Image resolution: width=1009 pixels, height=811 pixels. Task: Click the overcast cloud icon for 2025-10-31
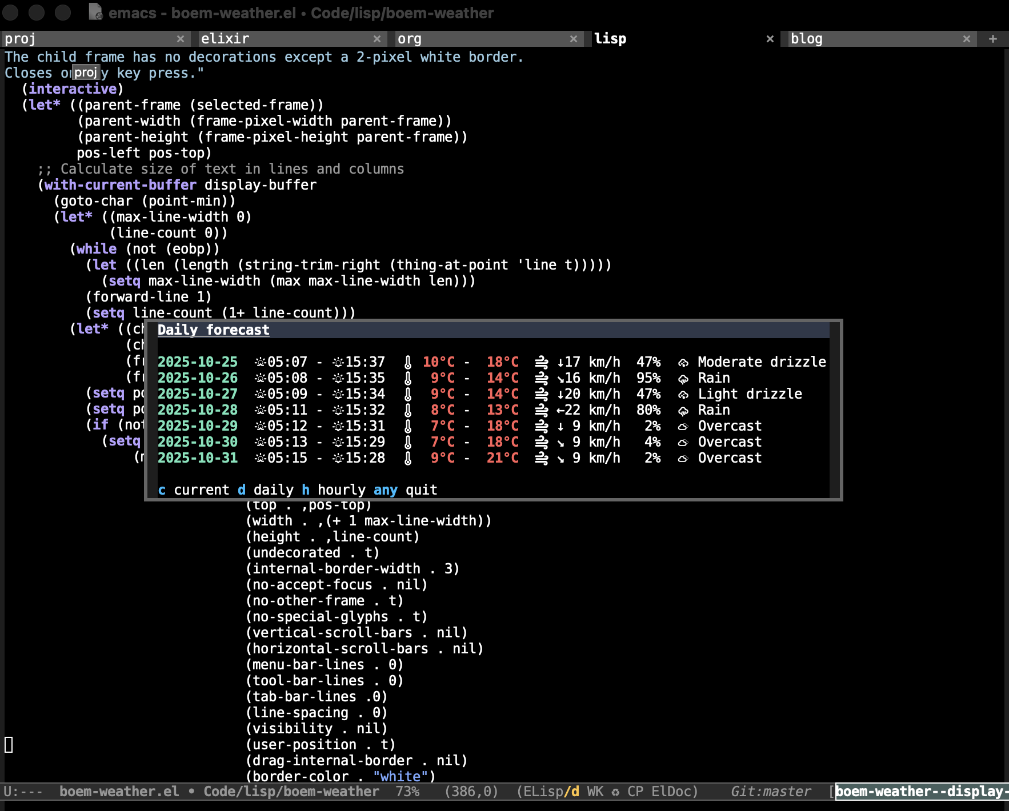point(683,459)
